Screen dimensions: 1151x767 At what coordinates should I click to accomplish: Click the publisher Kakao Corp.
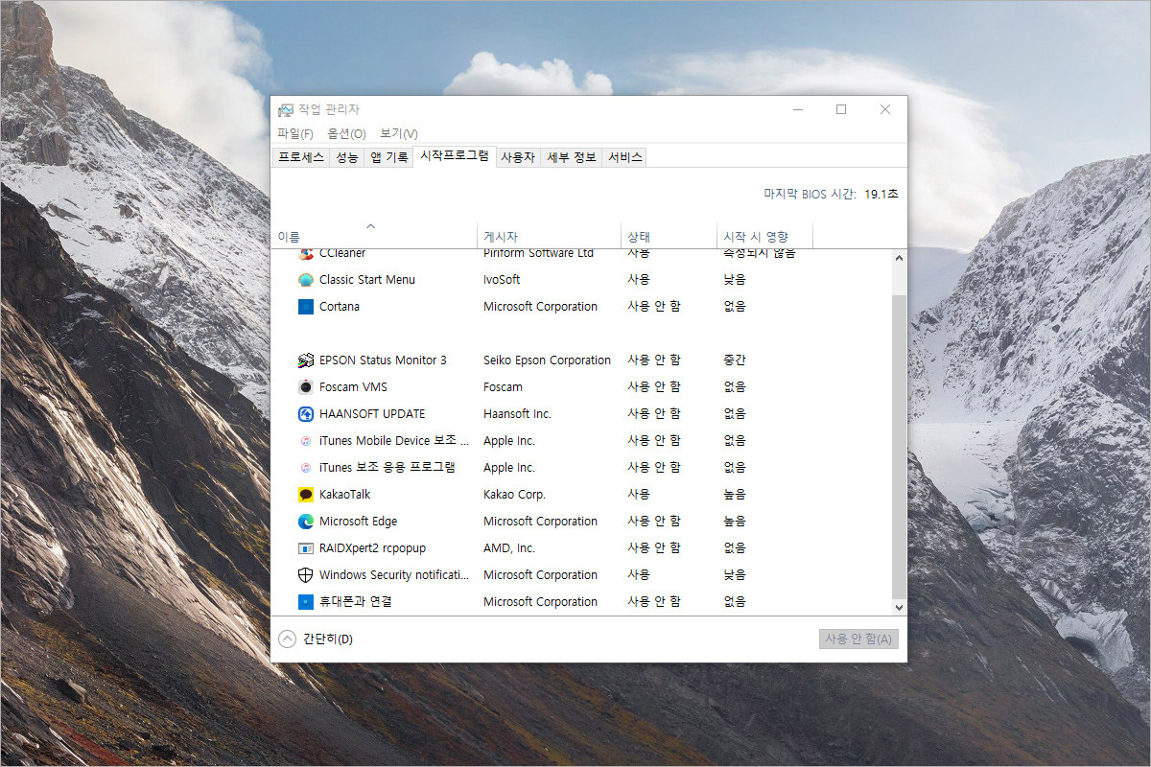514,495
